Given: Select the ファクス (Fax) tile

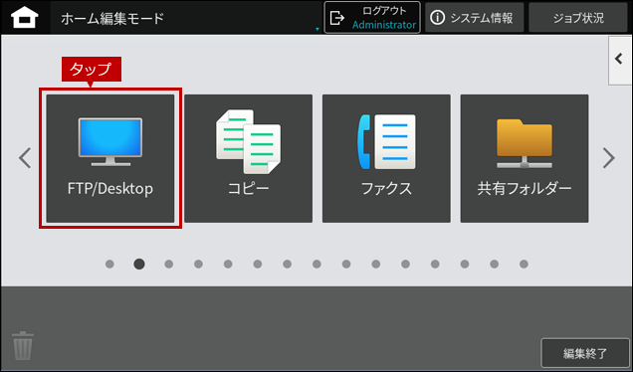Looking at the screenshot, I should 386,158.
